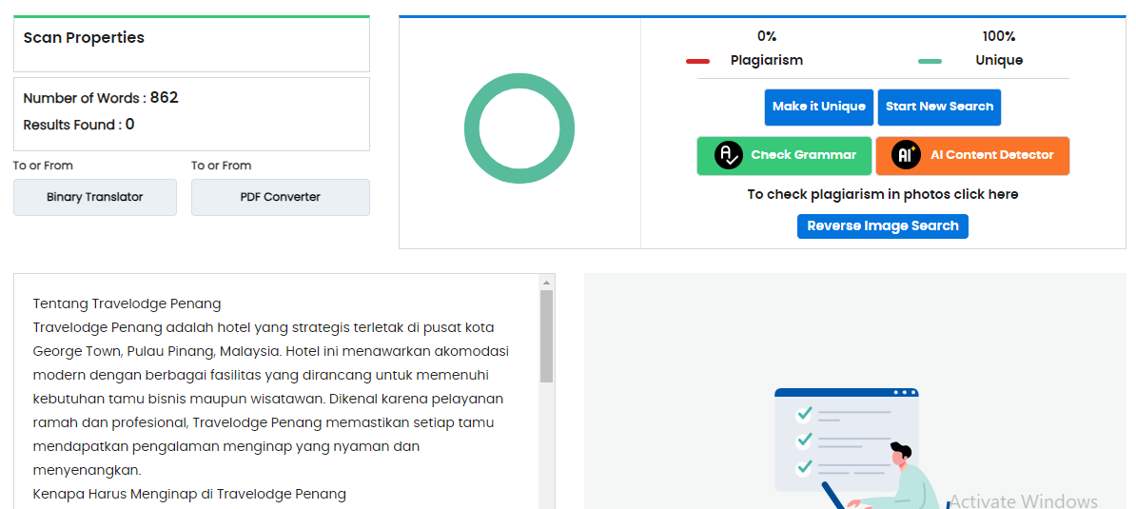The image size is (1136, 509).
Task: Start a new plagiarism search
Action: coord(939,108)
